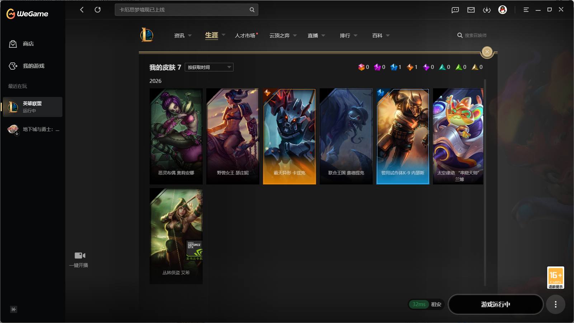Click the 32ms 祖安 server indicator

(x=427, y=304)
